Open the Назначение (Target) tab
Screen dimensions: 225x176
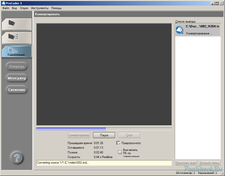(17, 38)
